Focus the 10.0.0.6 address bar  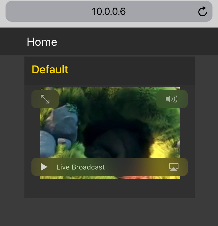pos(109,11)
